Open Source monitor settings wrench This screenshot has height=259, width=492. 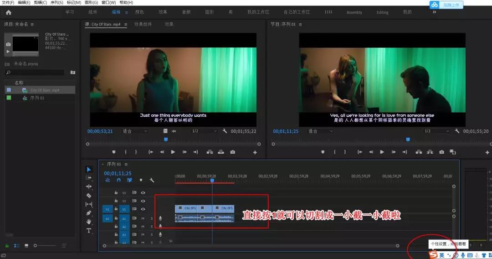[x=225, y=131]
